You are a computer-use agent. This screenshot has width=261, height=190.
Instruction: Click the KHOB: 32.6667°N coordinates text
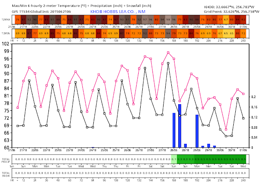point(229,7)
